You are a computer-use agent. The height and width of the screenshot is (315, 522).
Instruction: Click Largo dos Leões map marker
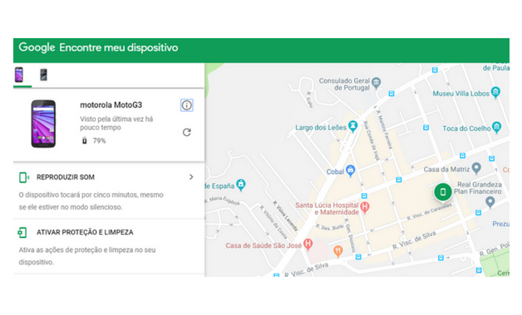pos(352,126)
